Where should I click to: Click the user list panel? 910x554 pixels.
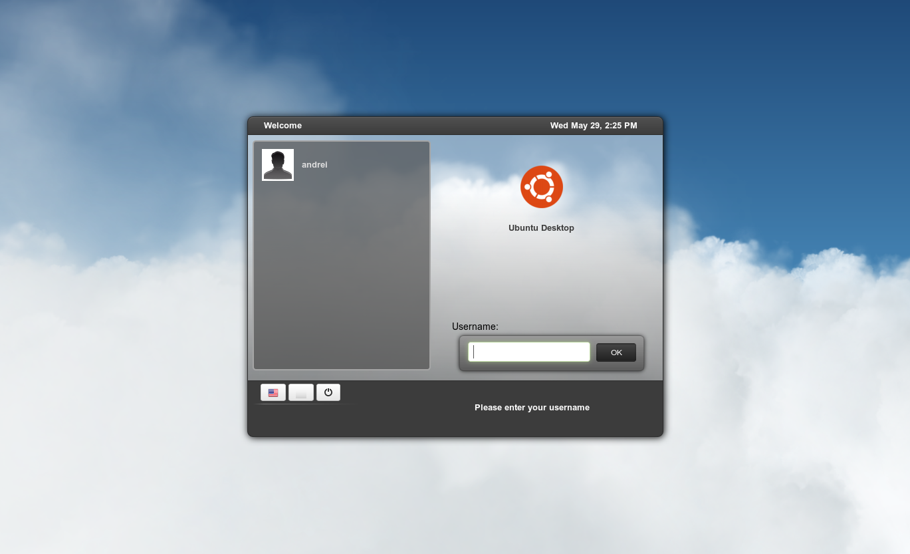tap(341, 266)
